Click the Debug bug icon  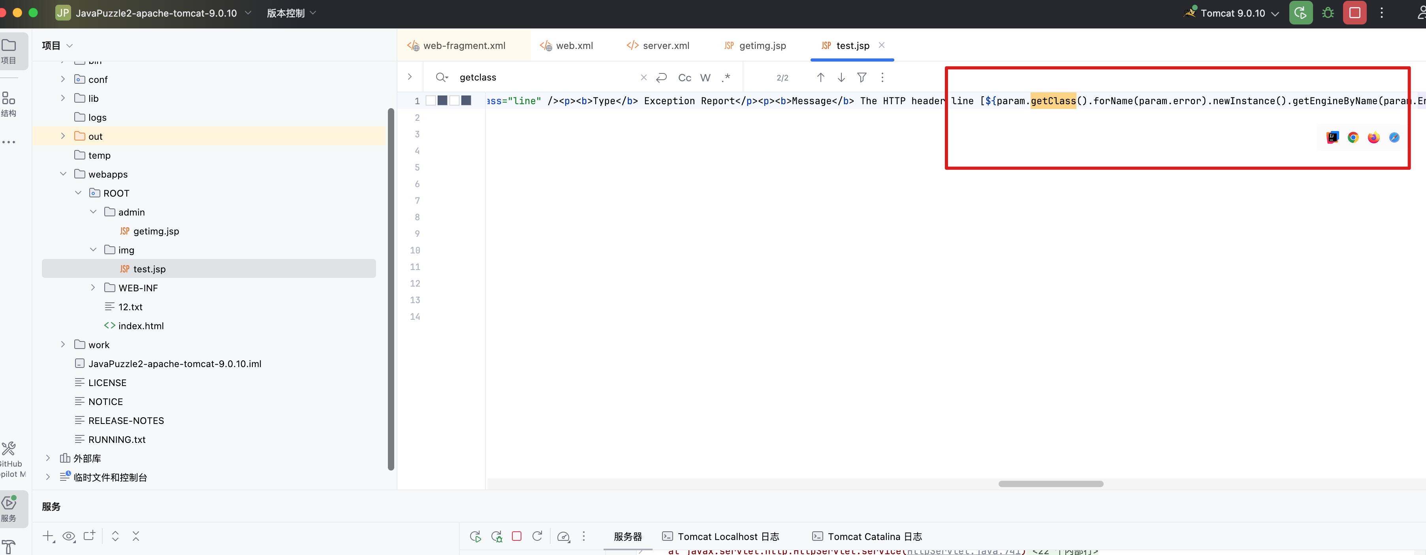click(x=1328, y=13)
